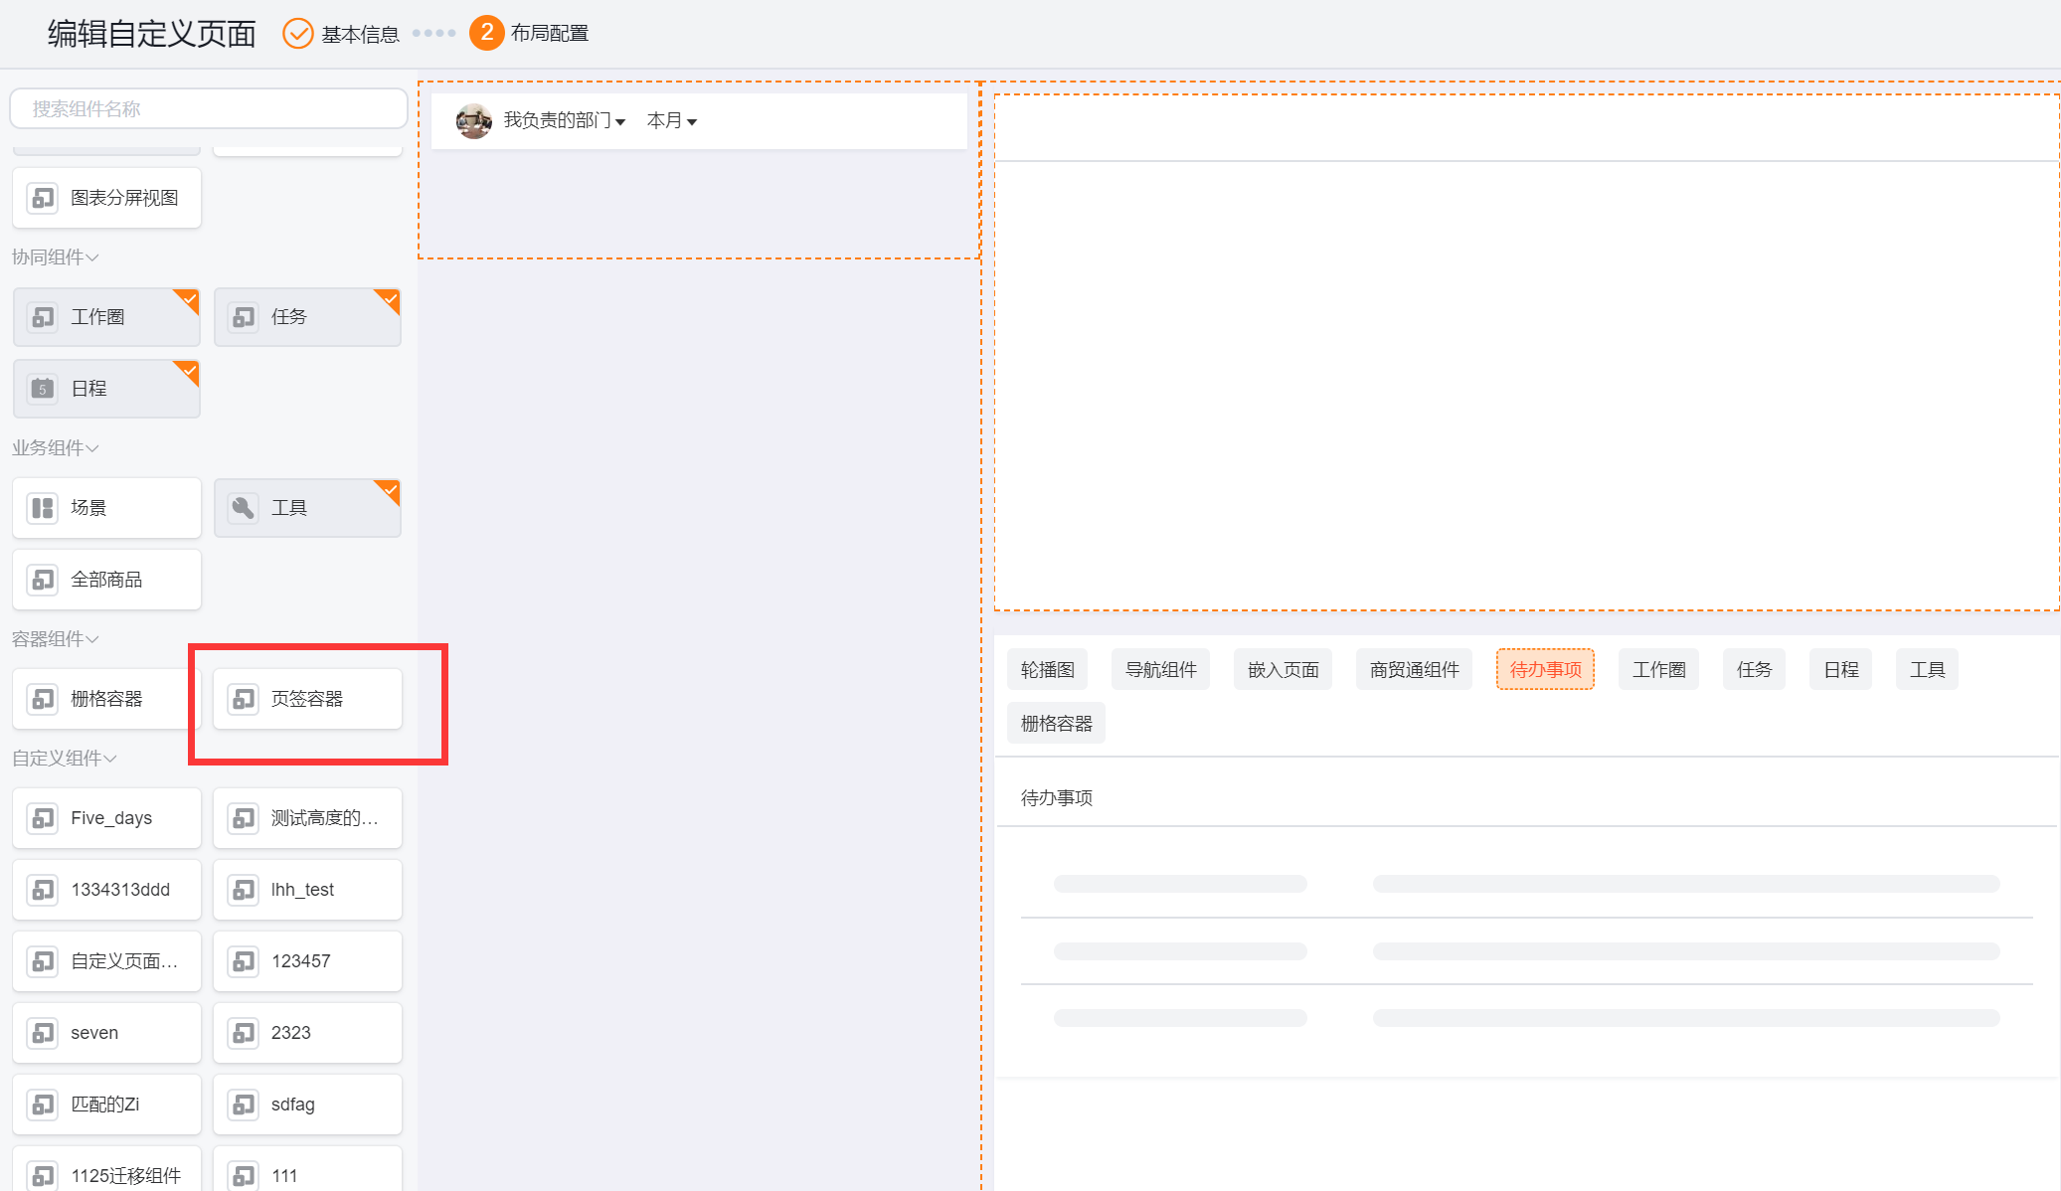Collapse the 自定义组件 section

pos(65,759)
